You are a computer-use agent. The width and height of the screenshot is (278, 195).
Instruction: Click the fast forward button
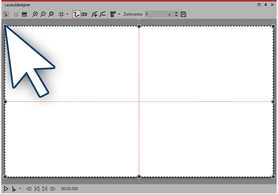click(53, 189)
